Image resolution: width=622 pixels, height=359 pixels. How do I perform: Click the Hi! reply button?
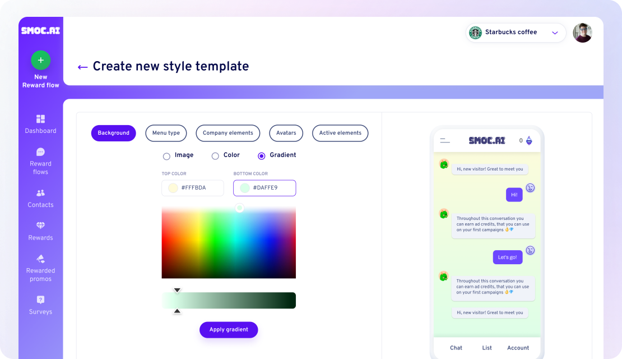click(514, 195)
